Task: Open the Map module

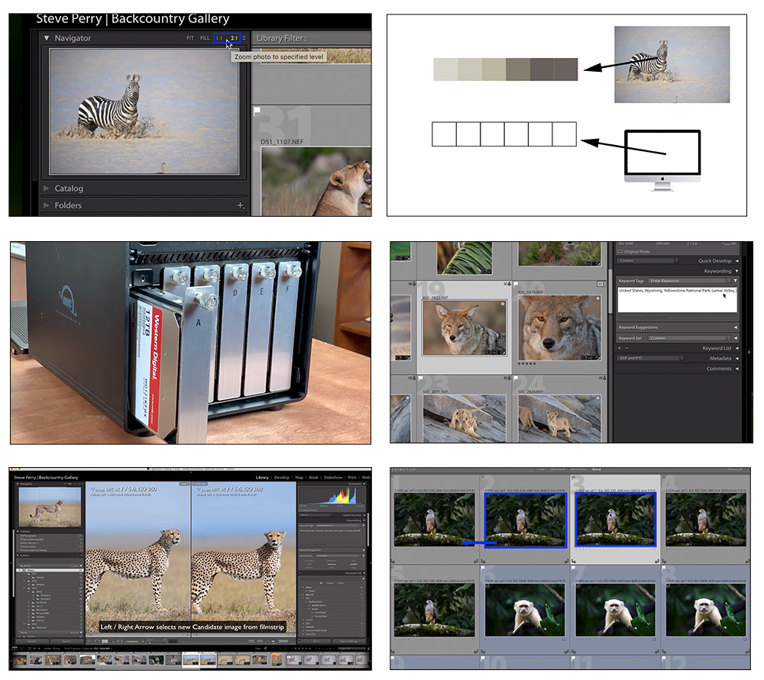Action: click(299, 478)
